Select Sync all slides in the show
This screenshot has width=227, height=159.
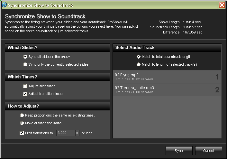pyautogui.click(x=25, y=57)
